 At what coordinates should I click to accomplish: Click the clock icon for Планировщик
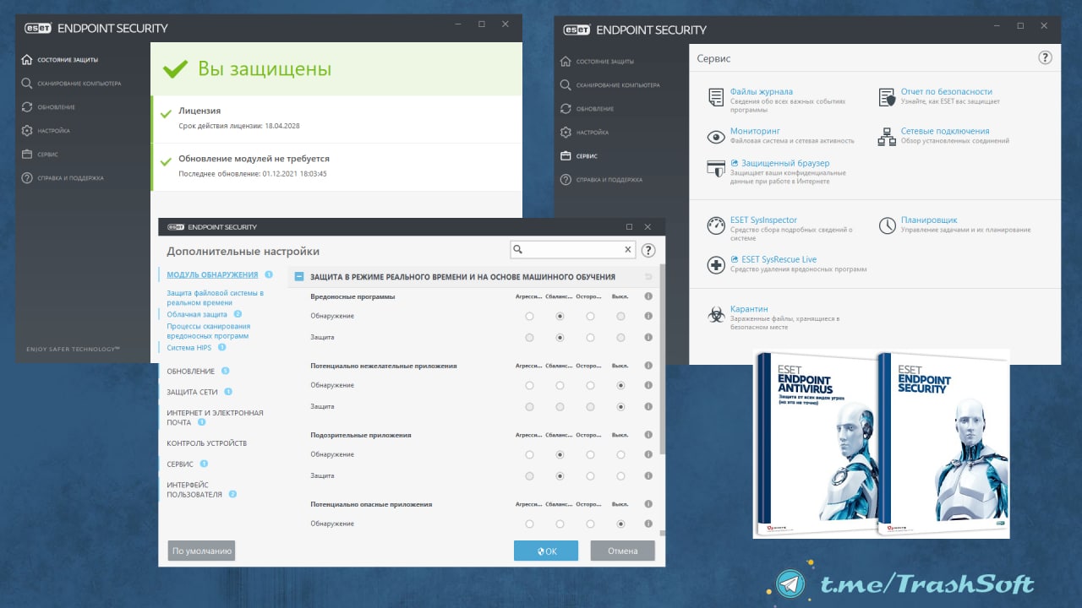click(887, 225)
